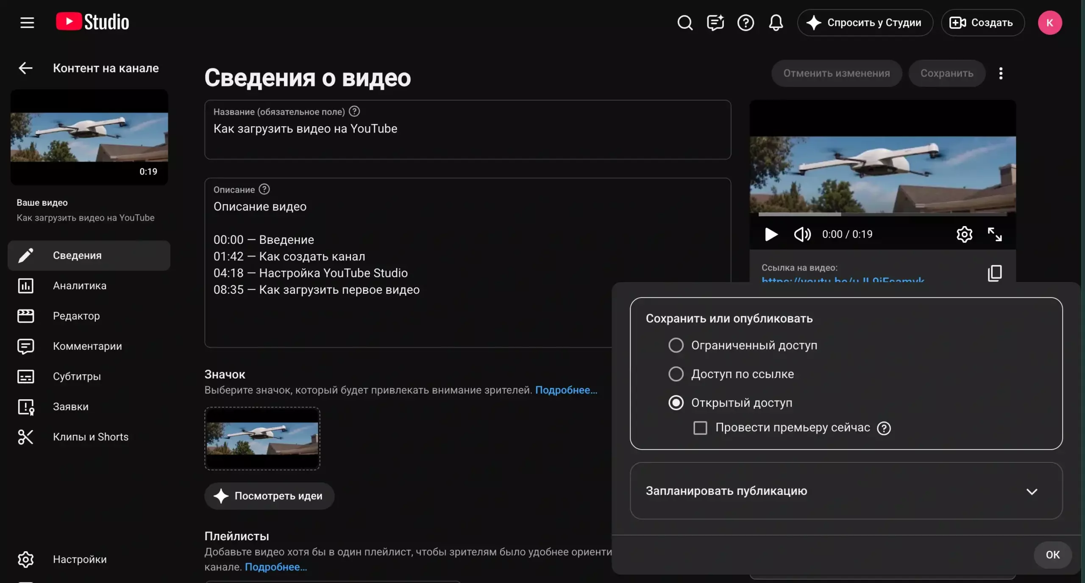Click Отменить изменения button

tap(836, 73)
